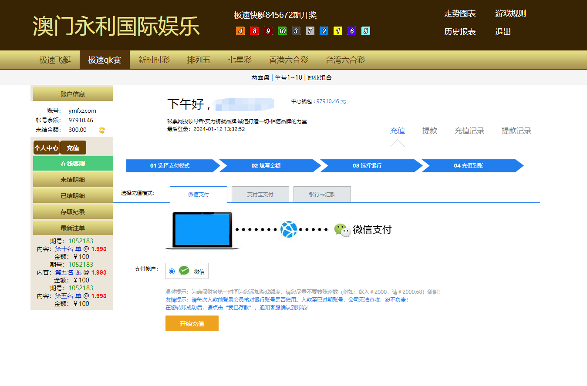Click the green number 10 lottery ball
This screenshot has height=386, width=587.
(x=282, y=31)
